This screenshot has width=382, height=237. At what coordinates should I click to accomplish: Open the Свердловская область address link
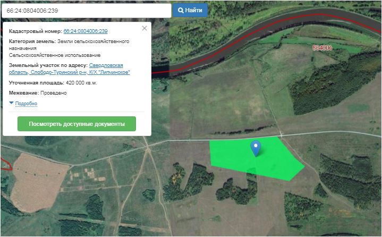tap(70, 69)
